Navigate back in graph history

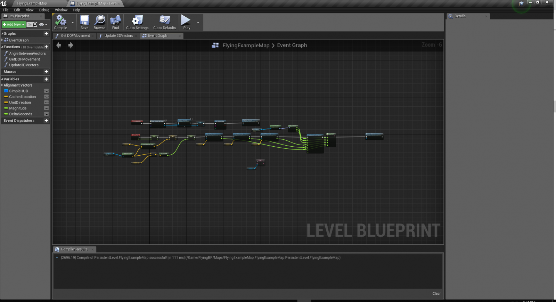(59, 45)
